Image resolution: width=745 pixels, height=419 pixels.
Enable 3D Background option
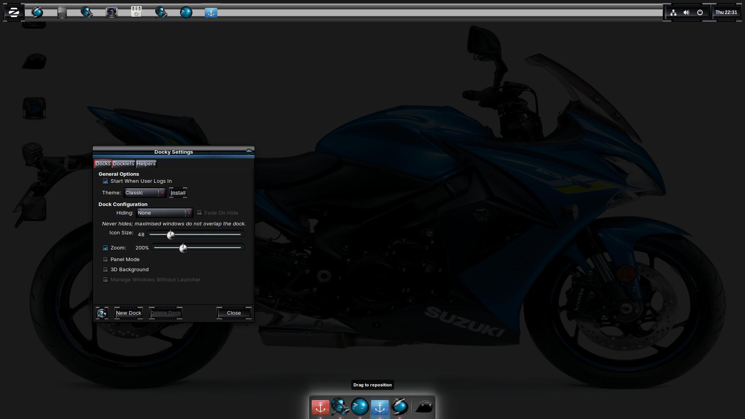[106, 270]
